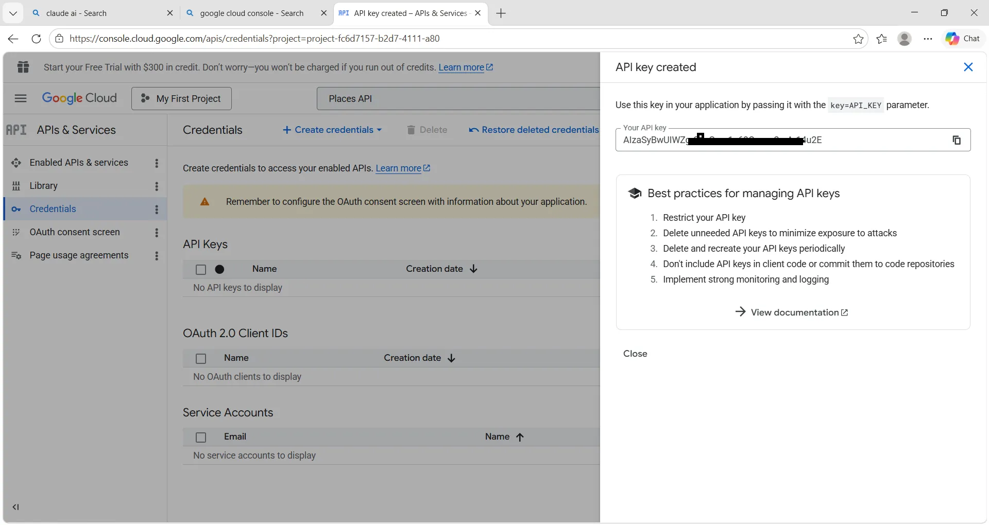Open more options for Library

coord(157,186)
